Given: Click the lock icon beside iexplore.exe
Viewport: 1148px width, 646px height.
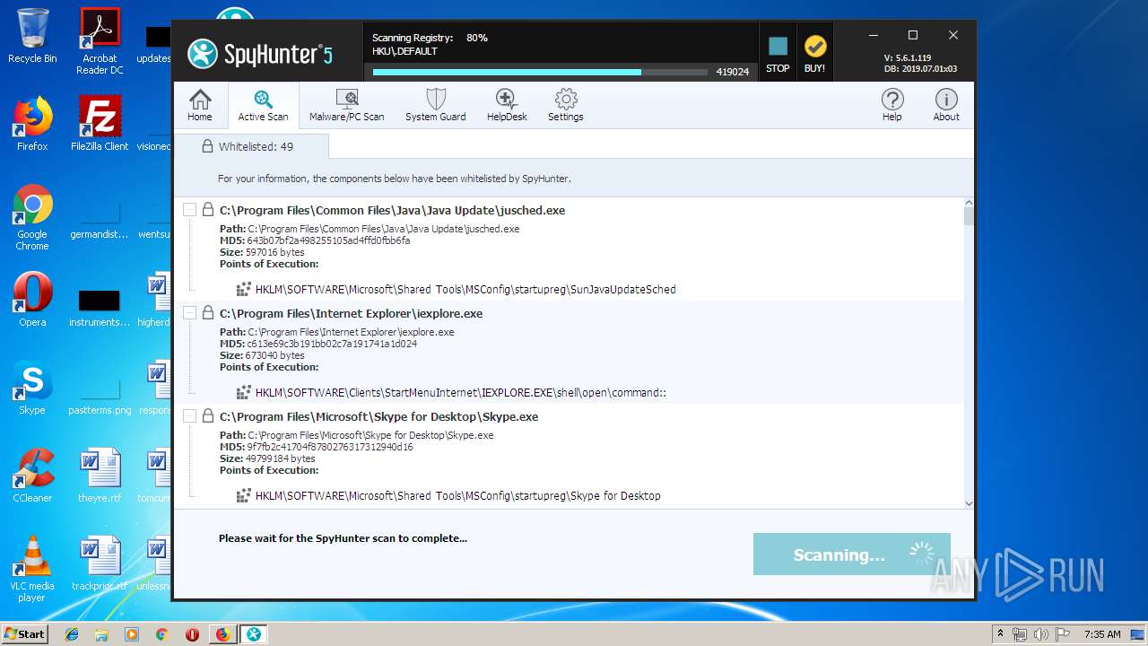Looking at the screenshot, I should point(208,313).
